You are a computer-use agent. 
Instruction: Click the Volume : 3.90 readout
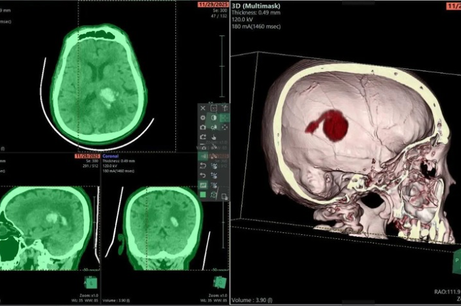click(255, 298)
